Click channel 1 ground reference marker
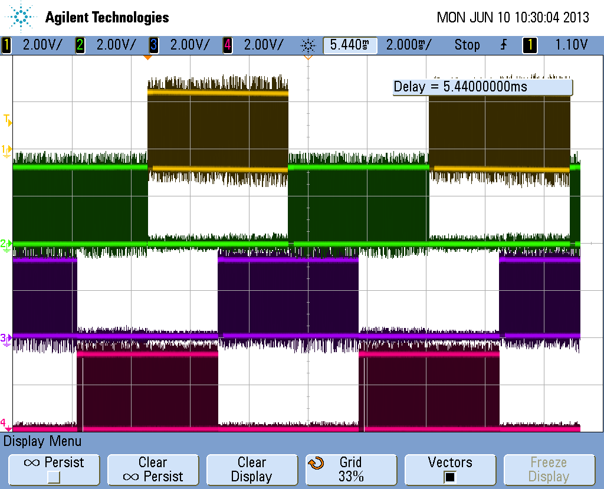Viewport: 604px width, 489px height. click(x=6, y=150)
